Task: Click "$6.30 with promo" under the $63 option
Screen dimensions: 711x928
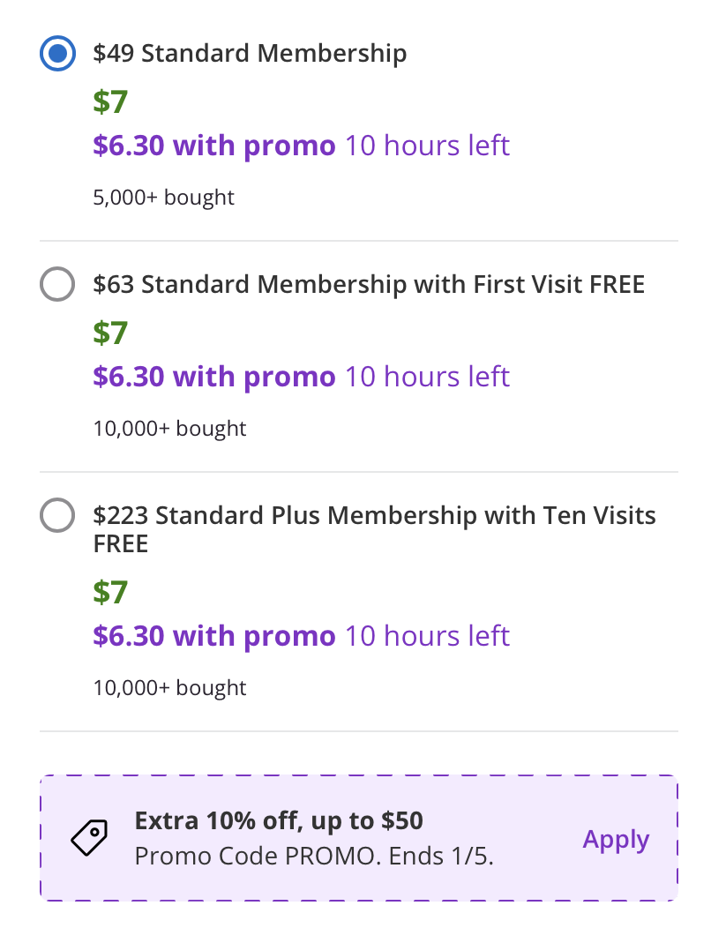Action: coord(214,377)
